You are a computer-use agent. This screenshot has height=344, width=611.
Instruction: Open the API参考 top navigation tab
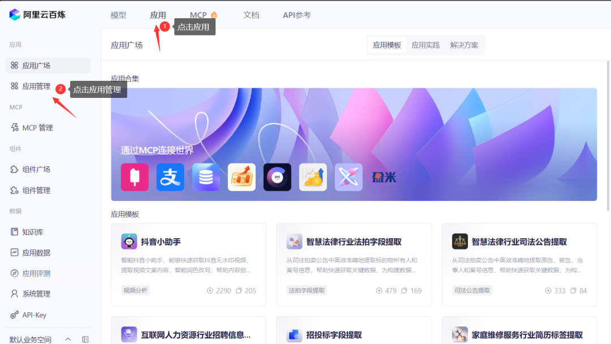click(296, 15)
